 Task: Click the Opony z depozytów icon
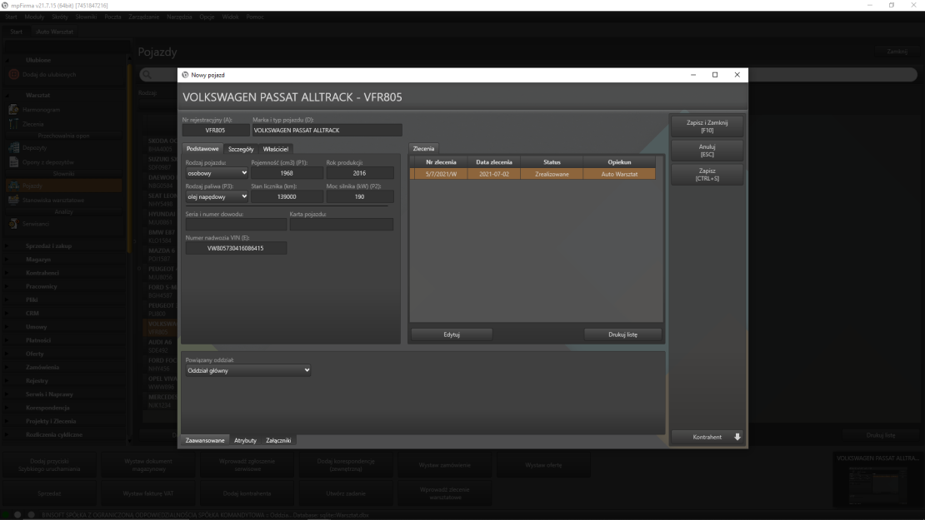point(13,162)
